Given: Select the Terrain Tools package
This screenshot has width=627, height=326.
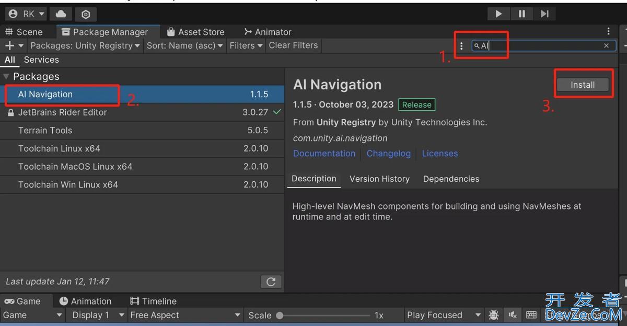Looking at the screenshot, I should point(142,131).
